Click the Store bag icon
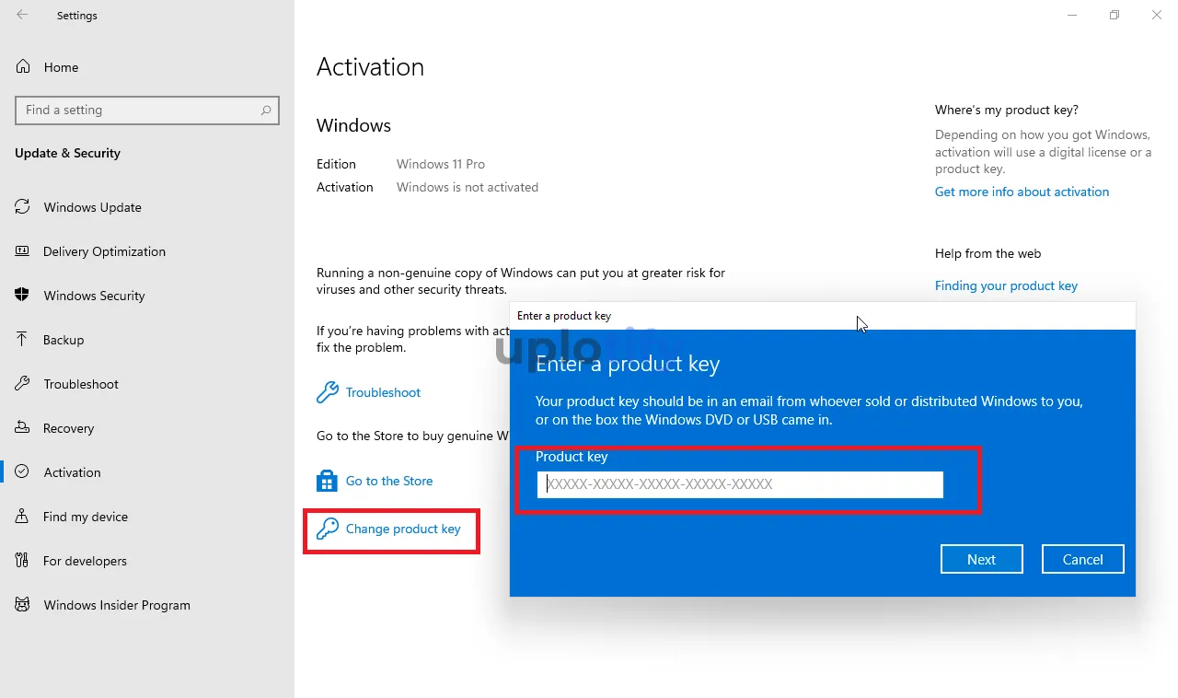 point(327,481)
